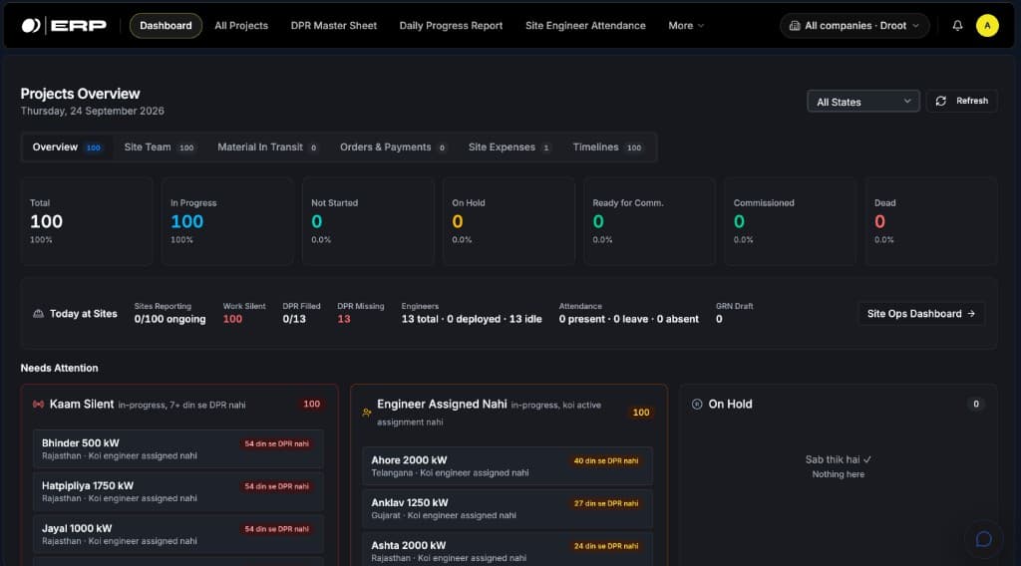Click the Engineers 13 total summary
Viewport: 1021px width, 566px height.
[472, 319]
